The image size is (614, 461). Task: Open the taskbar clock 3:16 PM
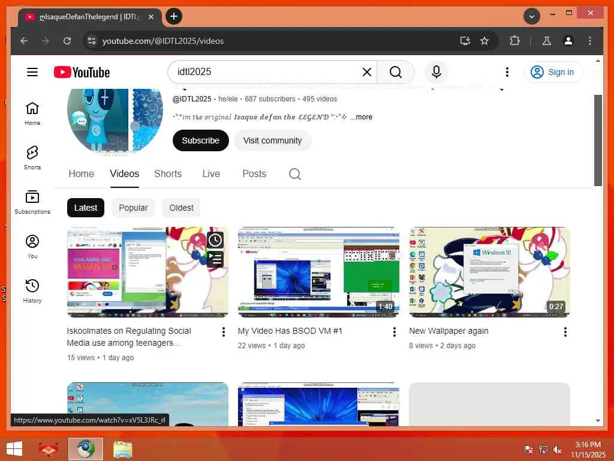click(588, 450)
